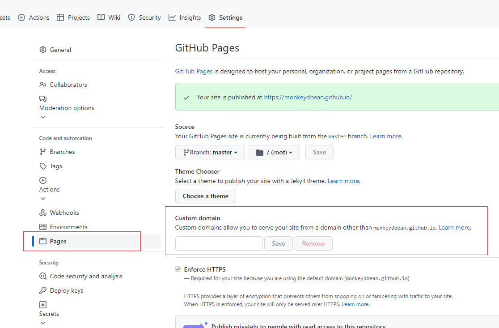Expand Moderation options chevron
This screenshot has height=328, width=499.
(x=43, y=117)
